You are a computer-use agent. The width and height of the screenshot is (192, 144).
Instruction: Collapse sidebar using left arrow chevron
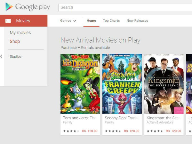point(2,56)
